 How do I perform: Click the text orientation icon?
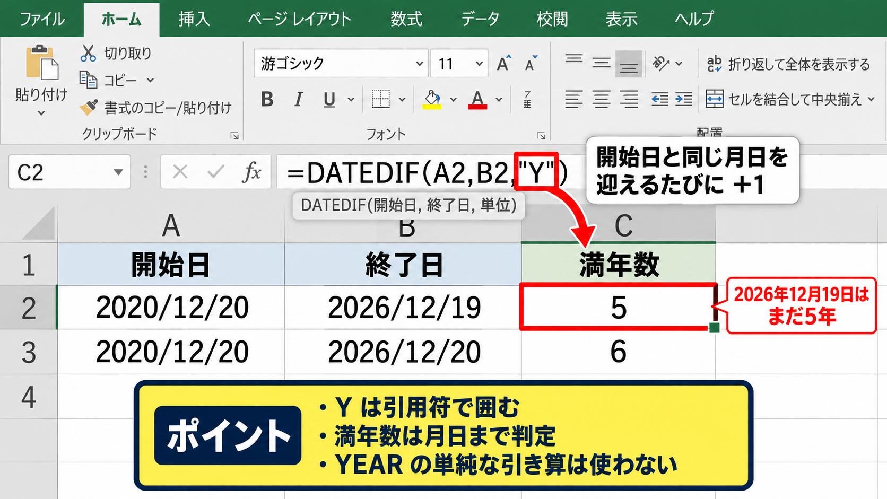[661, 63]
